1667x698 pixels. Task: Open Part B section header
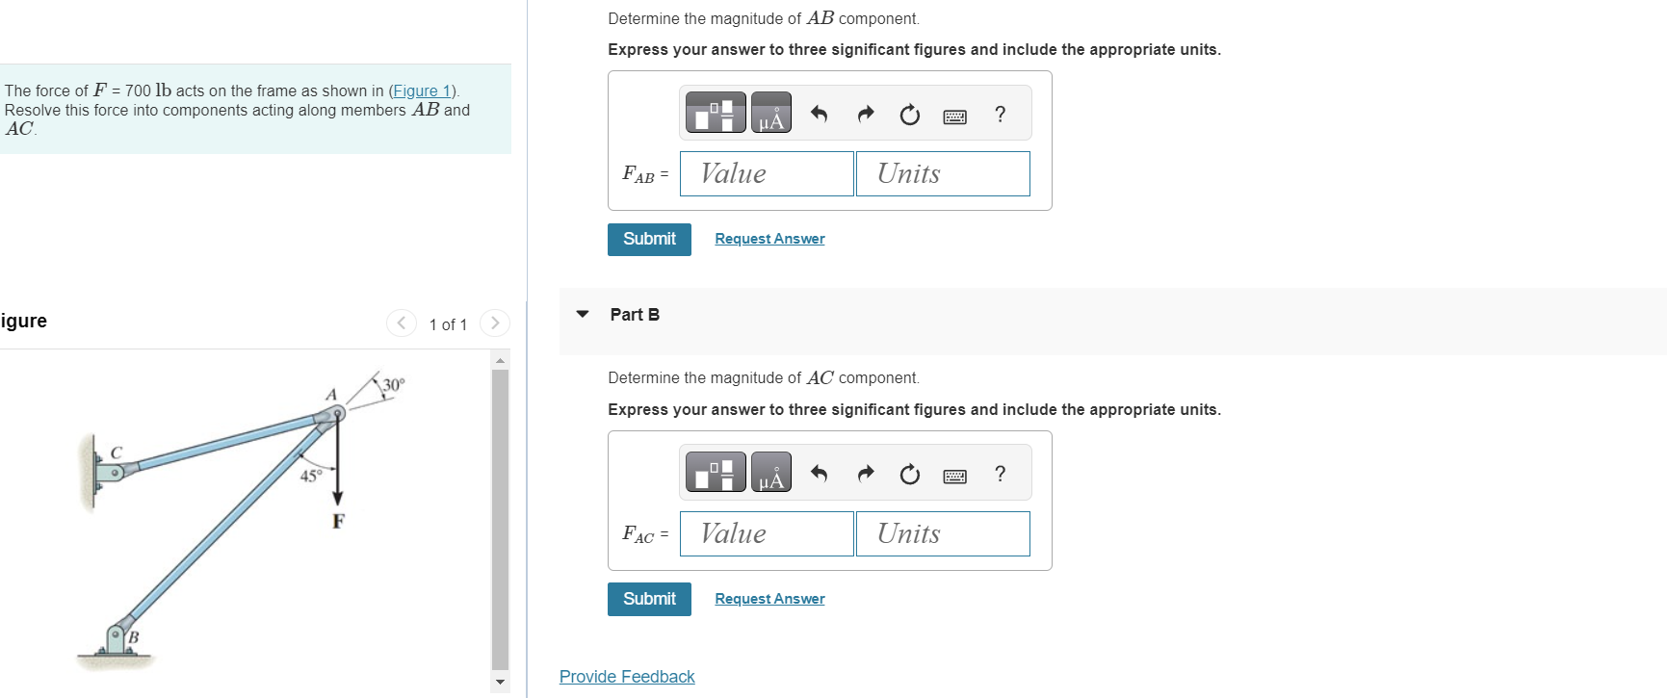[x=635, y=314]
